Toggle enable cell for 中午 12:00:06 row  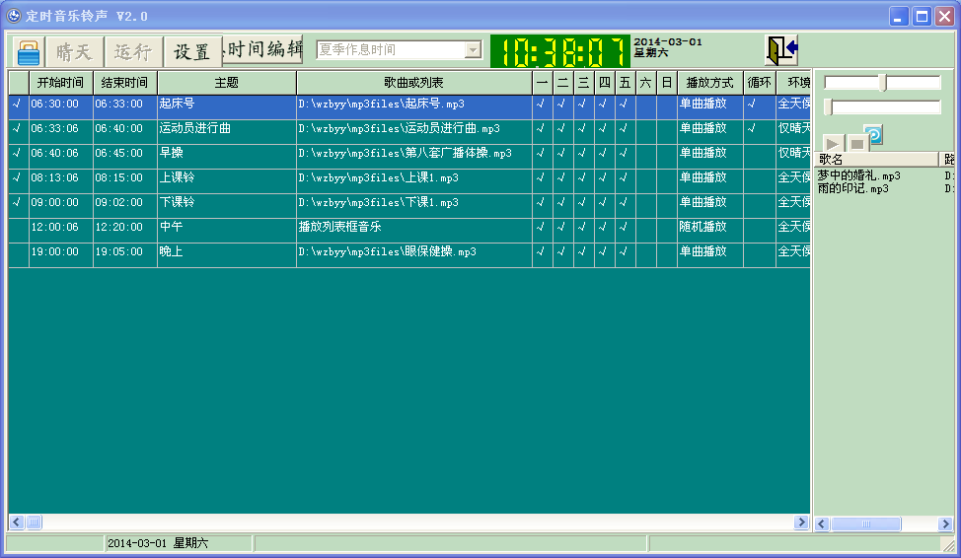19,228
